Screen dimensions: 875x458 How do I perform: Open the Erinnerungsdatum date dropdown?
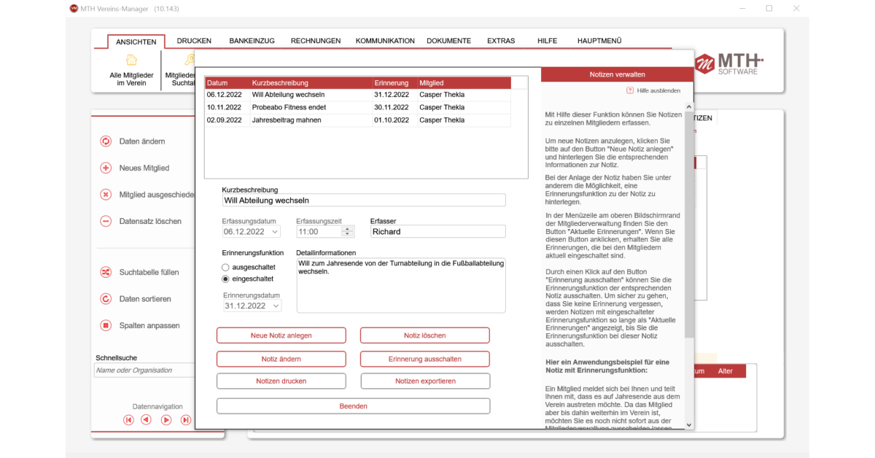(x=276, y=306)
